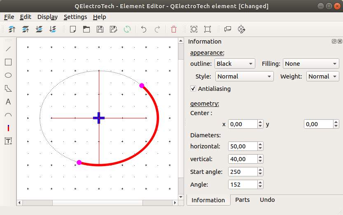Click the Center x input field
The width and height of the screenshot is (343, 215).
[x=243, y=124]
